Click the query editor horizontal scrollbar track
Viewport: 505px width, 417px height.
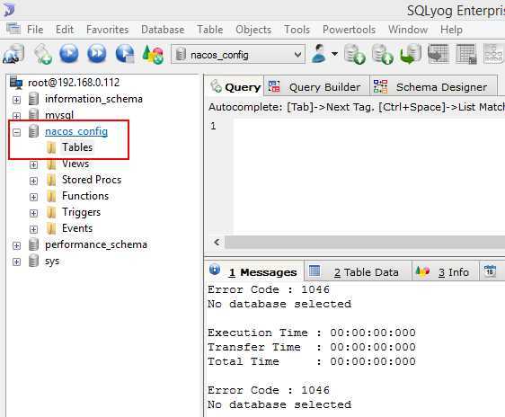365,242
